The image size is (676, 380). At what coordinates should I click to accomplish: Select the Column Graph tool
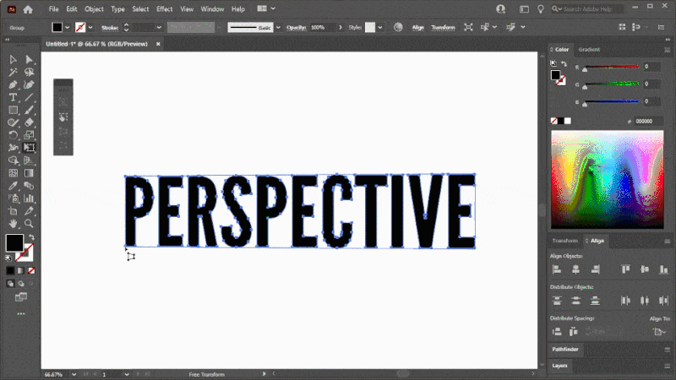click(x=29, y=198)
